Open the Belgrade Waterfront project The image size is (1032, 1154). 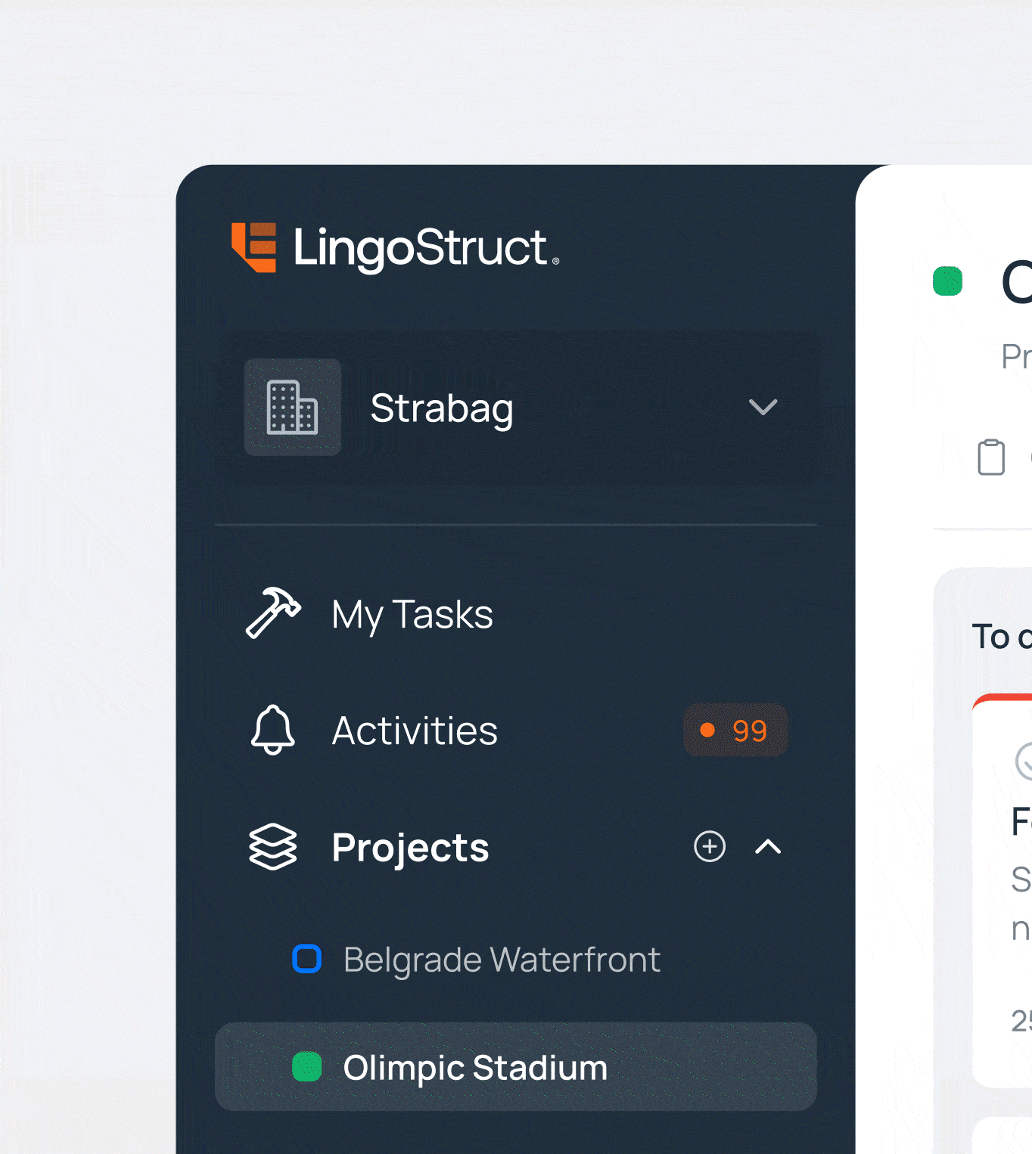[502, 959]
